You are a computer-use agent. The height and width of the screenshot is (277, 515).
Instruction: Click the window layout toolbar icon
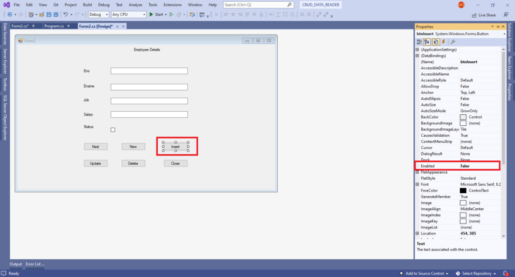pyautogui.click(x=202, y=15)
